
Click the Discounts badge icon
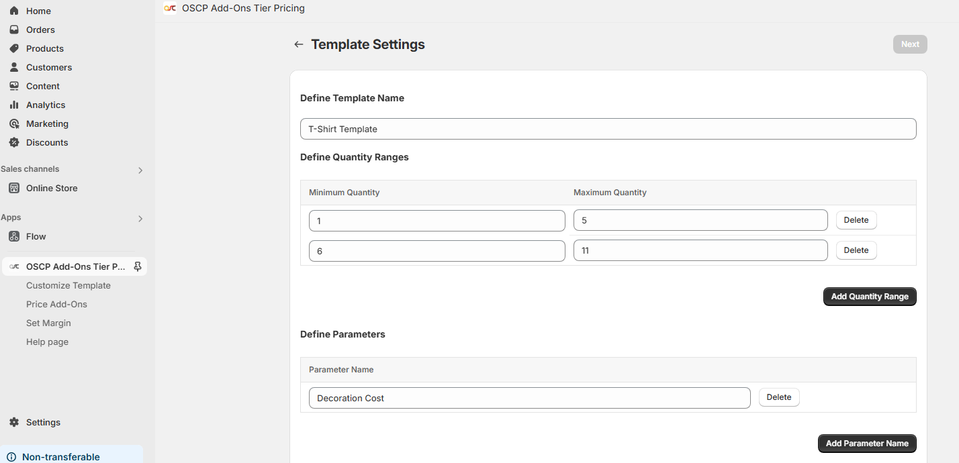pos(14,142)
